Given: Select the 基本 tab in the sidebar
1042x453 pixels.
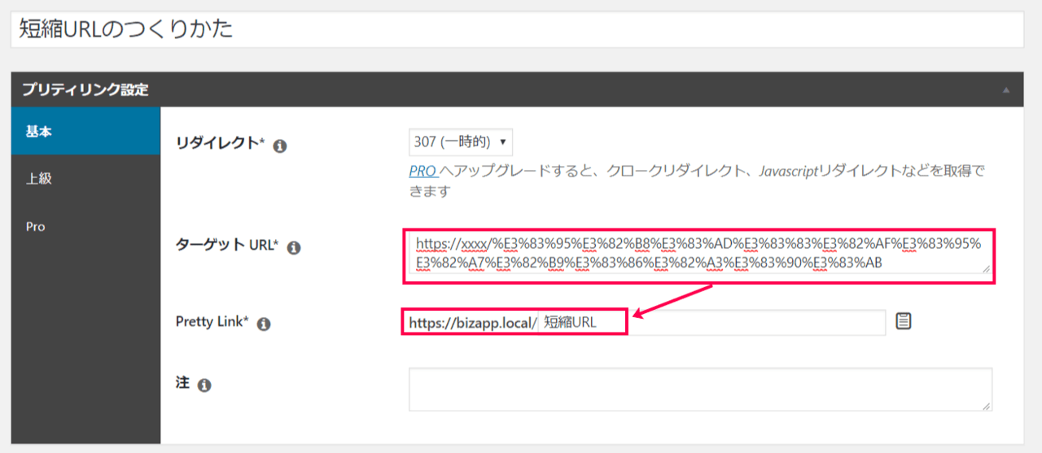Looking at the screenshot, I should 85,131.
